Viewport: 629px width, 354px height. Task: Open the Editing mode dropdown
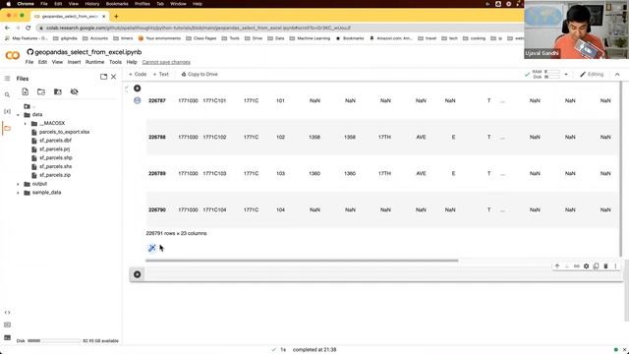coord(592,75)
